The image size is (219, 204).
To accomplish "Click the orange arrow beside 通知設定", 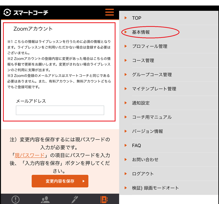I will click(126, 103).
